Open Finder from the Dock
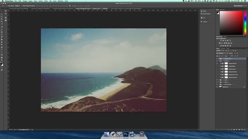This screenshot has height=139, width=248. coord(107,134)
